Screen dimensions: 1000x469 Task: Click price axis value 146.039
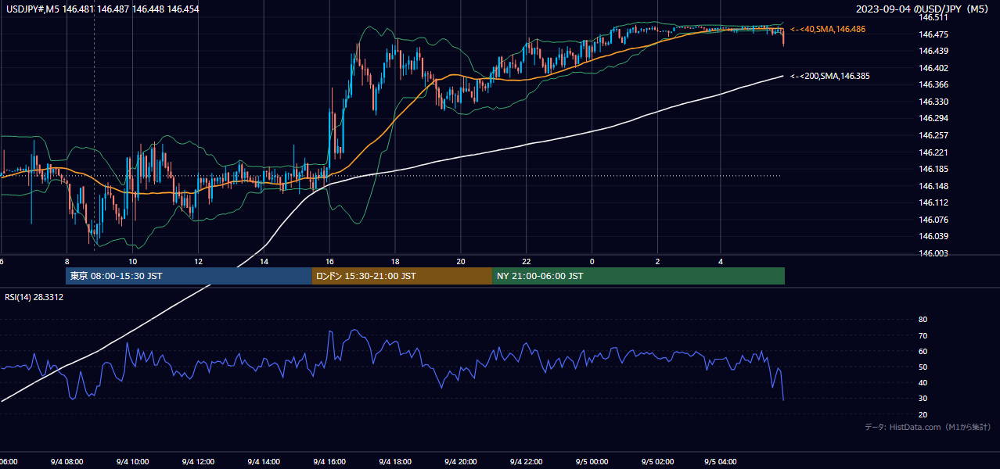point(933,236)
